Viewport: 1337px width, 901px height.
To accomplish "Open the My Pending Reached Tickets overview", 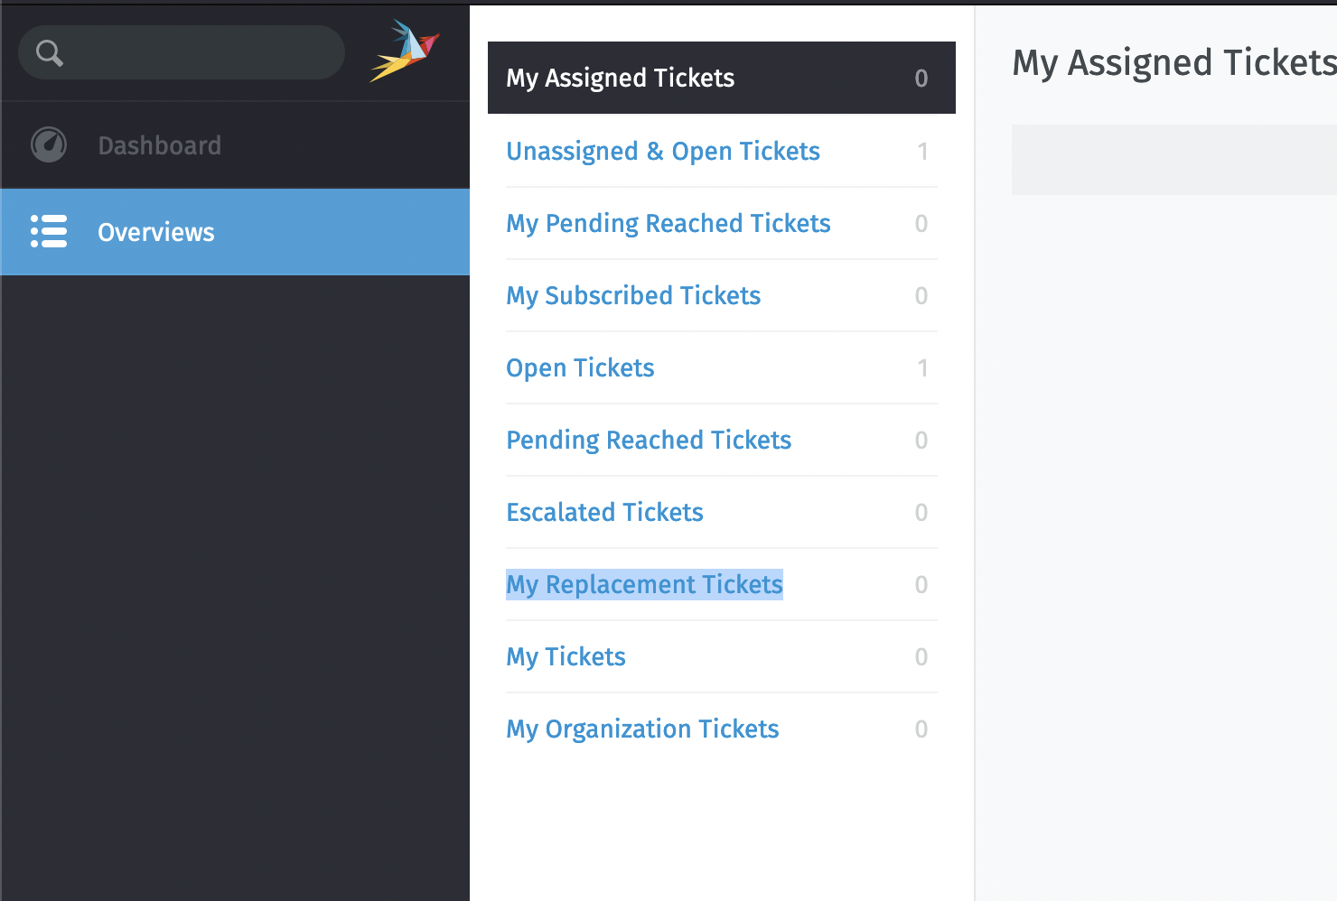I will point(668,223).
